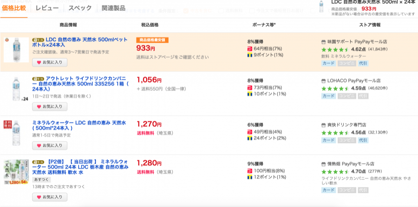Click 代引 payment badge for 爽快ドリンク専門店

[x=363, y=140]
